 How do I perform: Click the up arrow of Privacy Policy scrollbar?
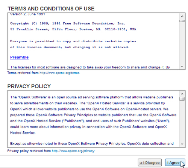(x=182, y=94)
